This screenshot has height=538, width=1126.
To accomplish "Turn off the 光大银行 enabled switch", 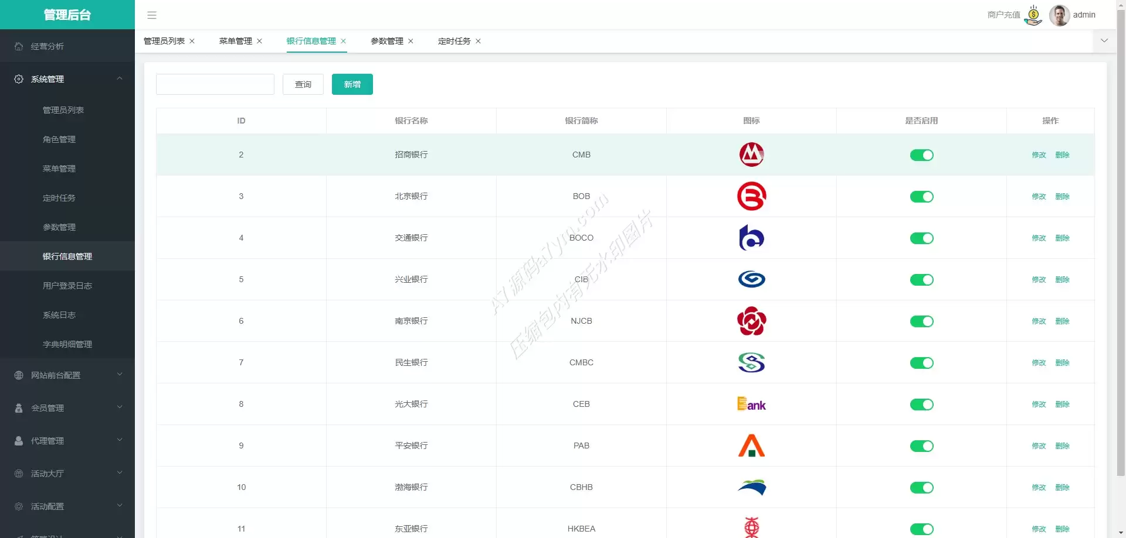I will [921, 405].
